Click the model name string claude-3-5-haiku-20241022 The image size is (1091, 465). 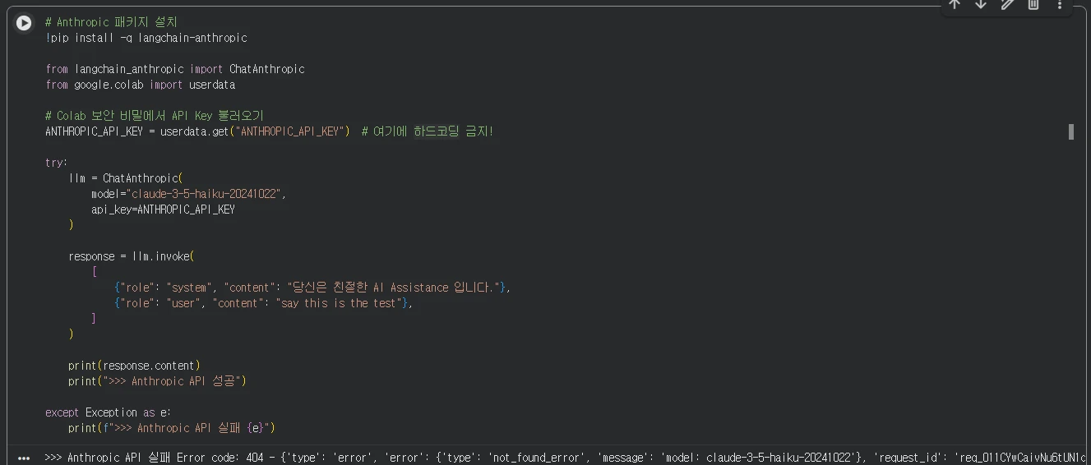206,194
